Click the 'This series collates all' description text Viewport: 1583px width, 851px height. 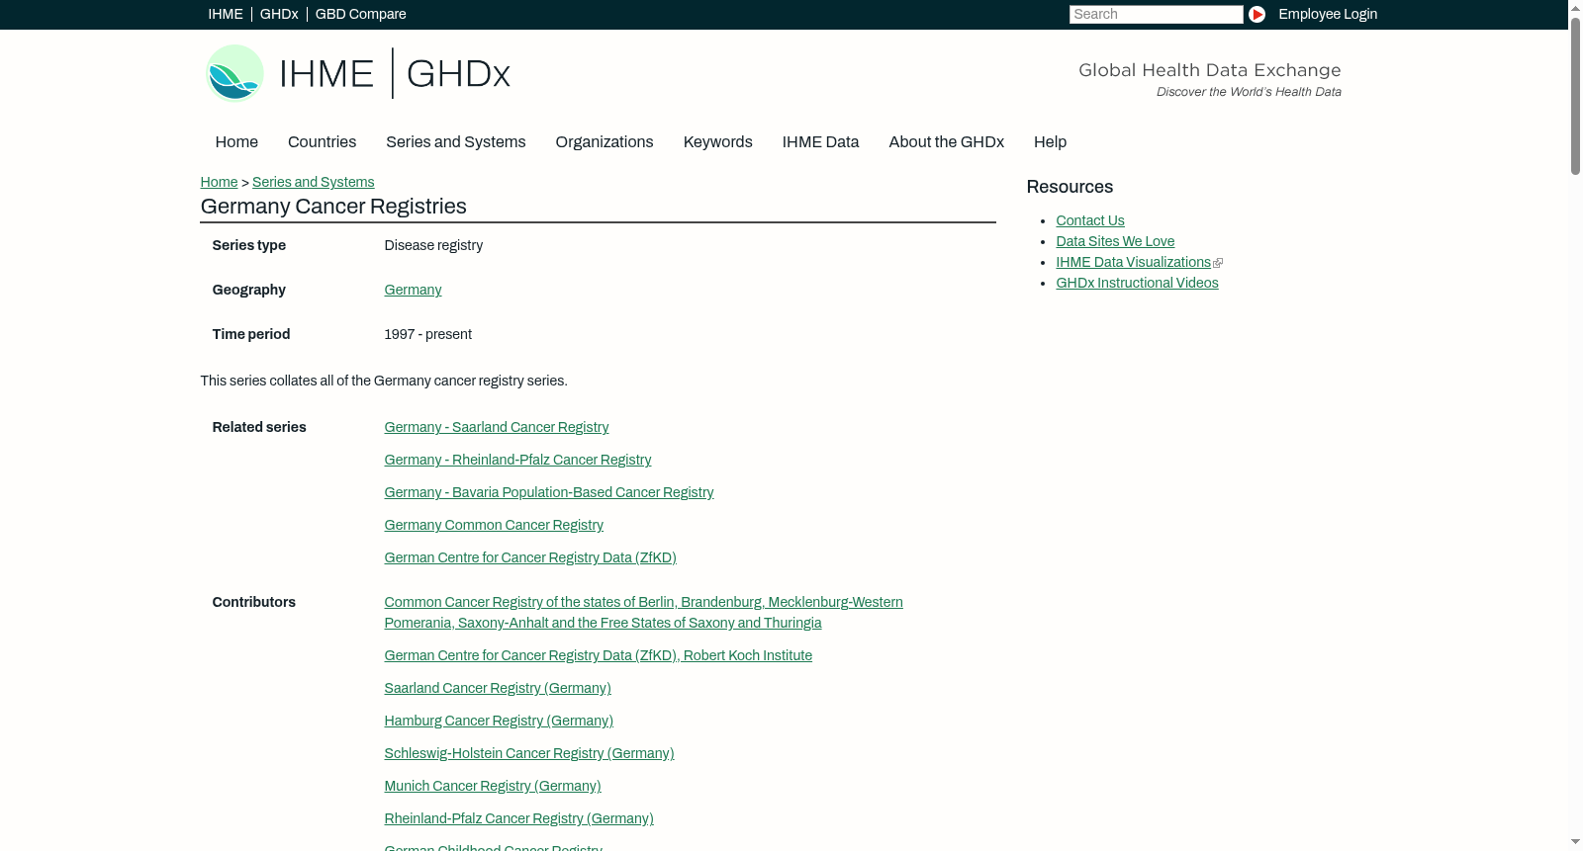[x=384, y=381]
